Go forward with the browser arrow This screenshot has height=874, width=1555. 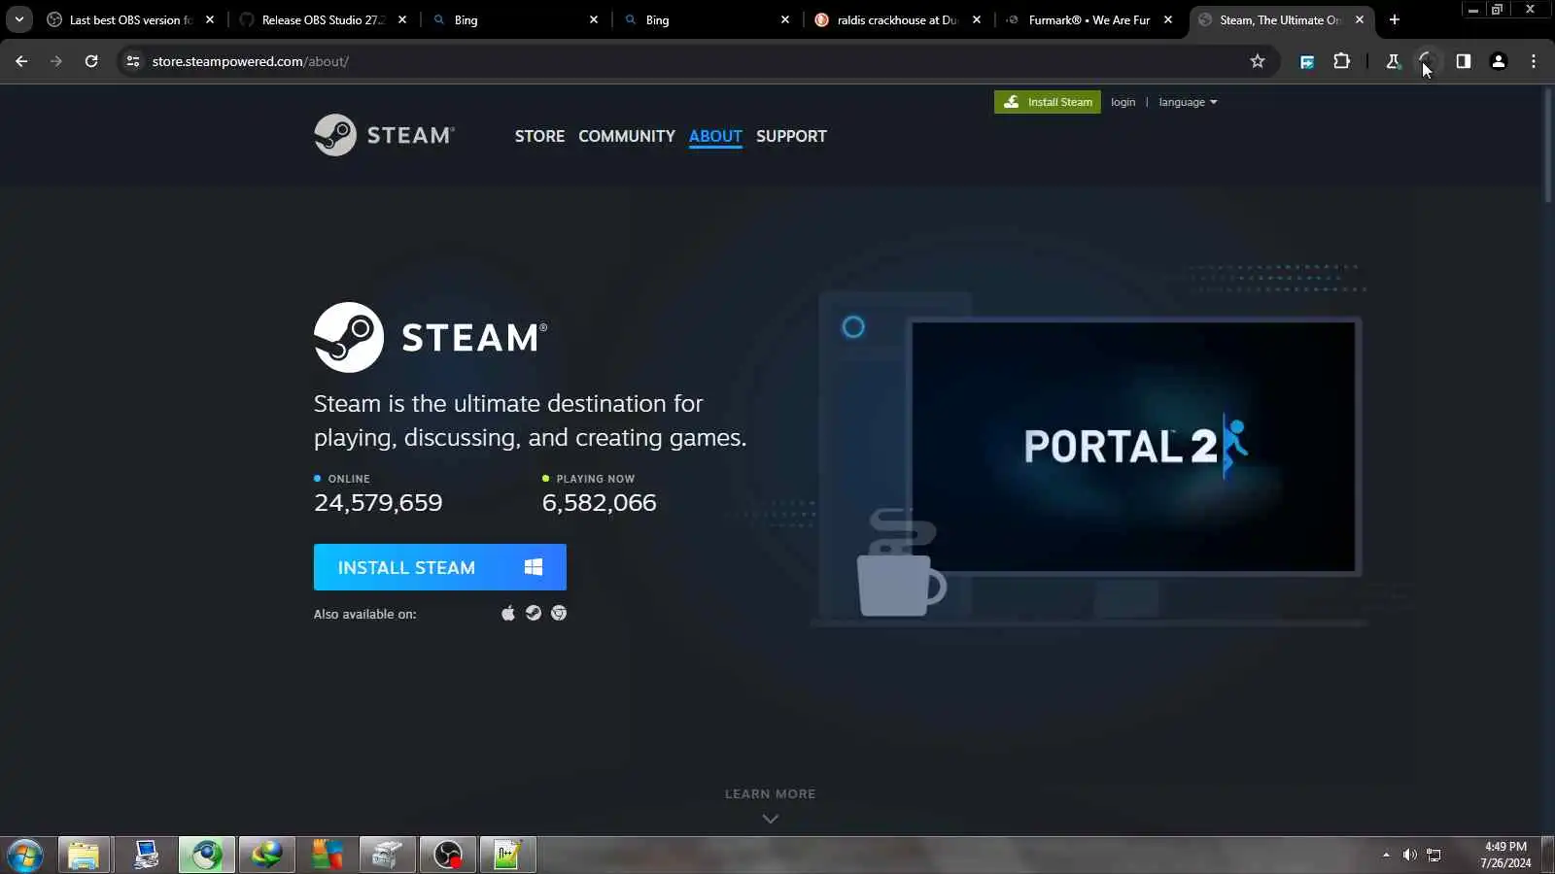point(56,61)
